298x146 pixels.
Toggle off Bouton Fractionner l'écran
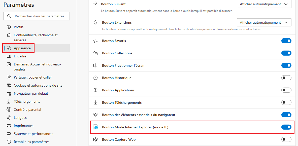click(x=286, y=65)
